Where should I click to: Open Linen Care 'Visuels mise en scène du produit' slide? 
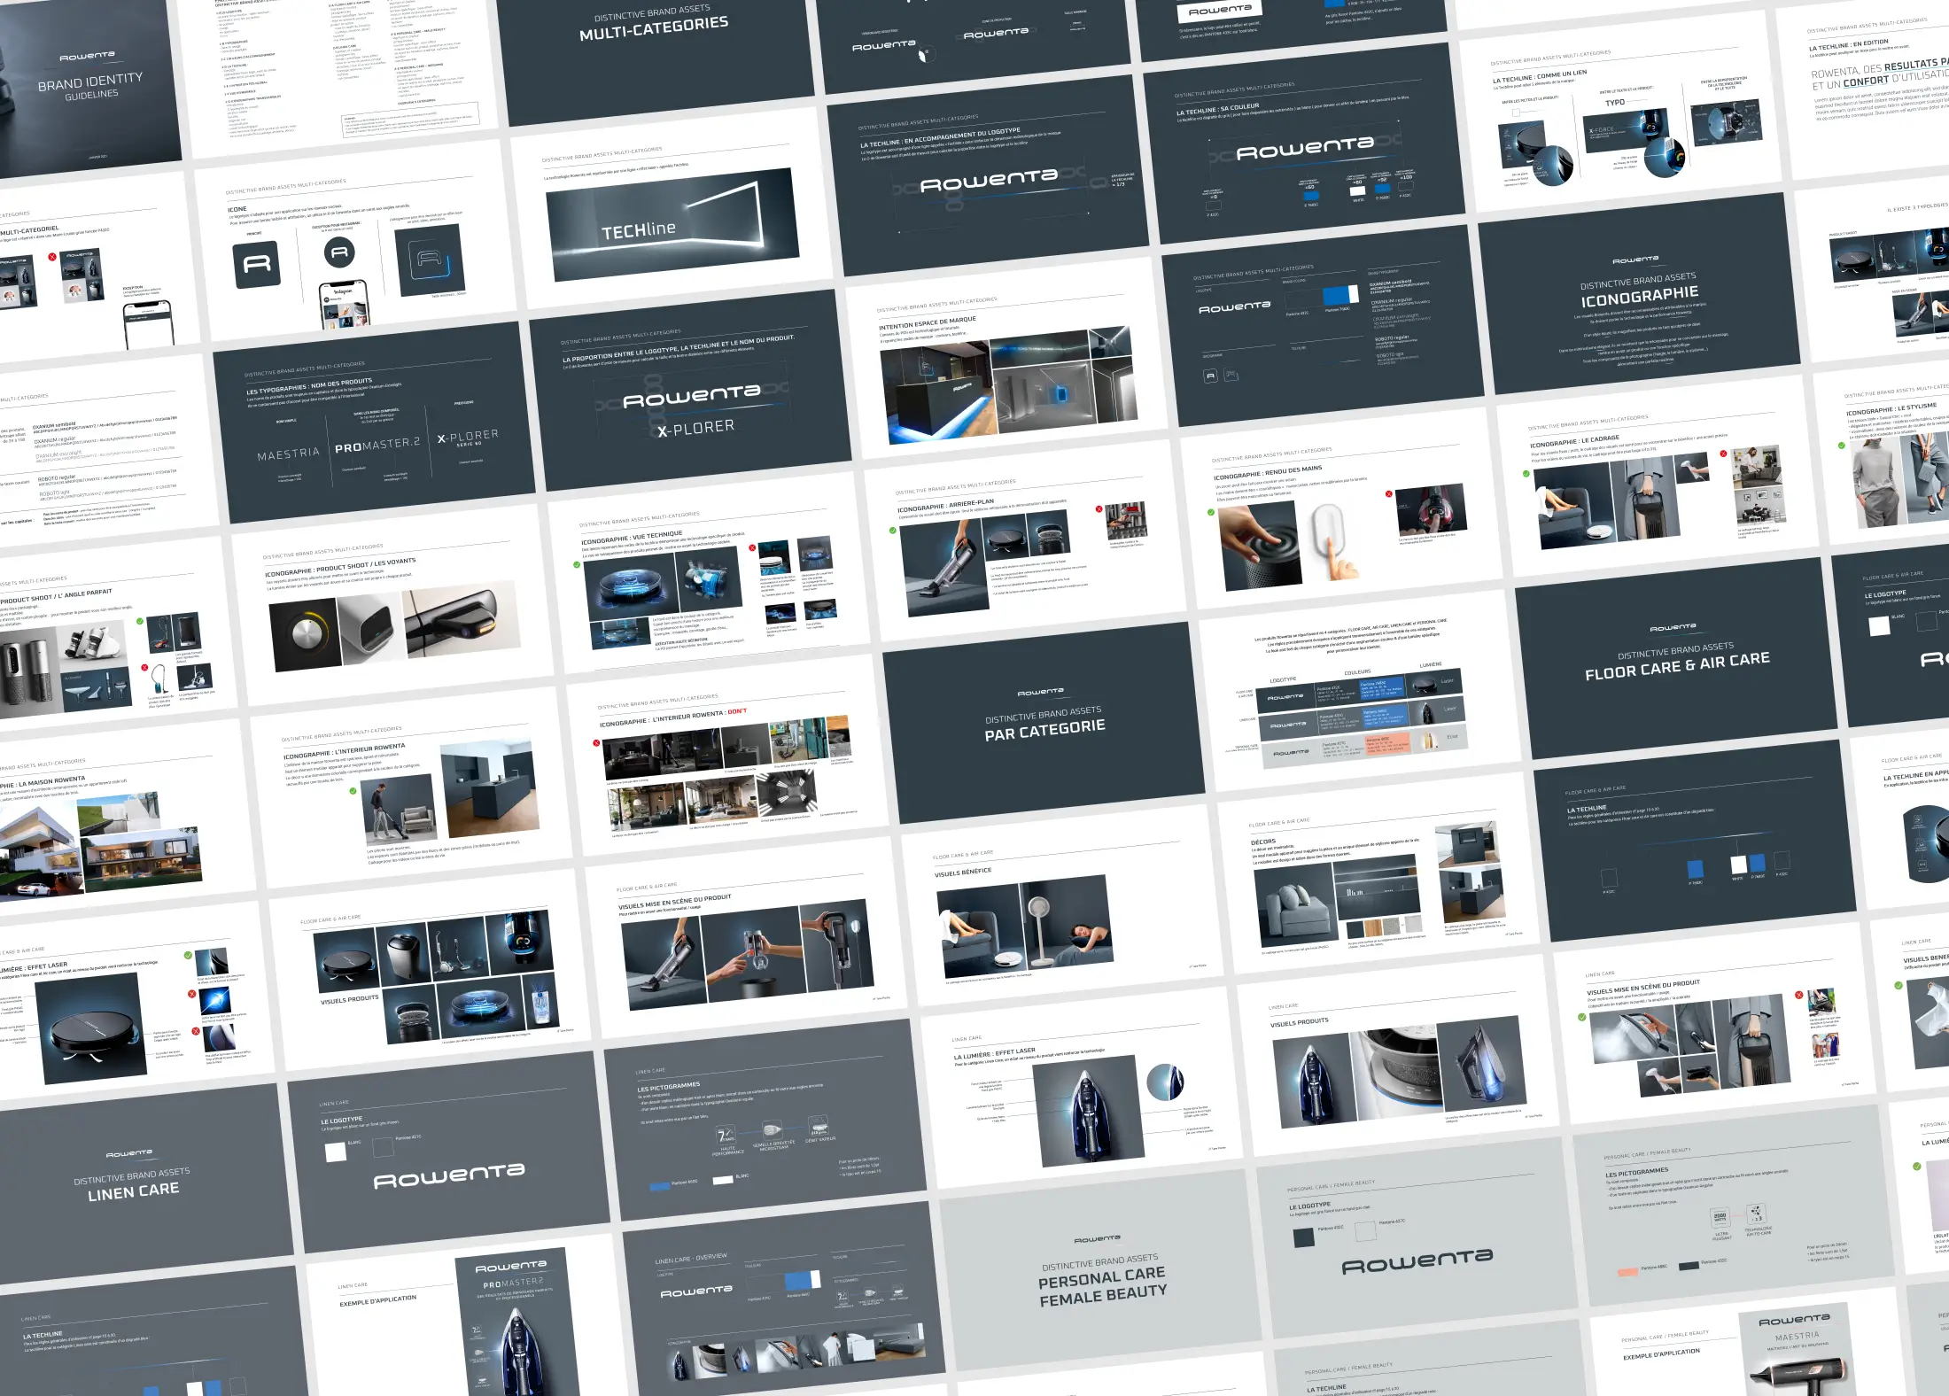[x=1713, y=1023]
